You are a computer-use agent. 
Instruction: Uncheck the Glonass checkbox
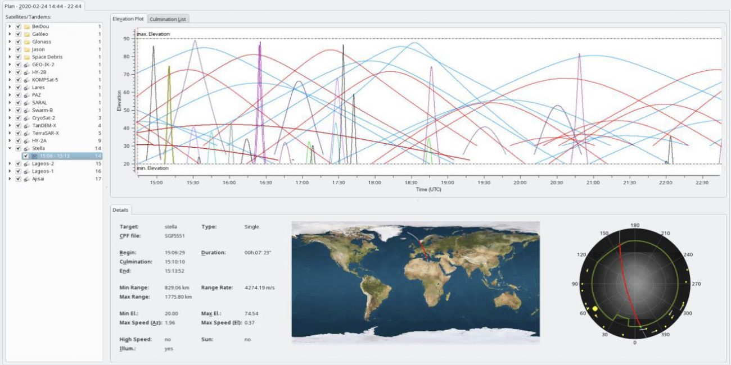coord(19,42)
